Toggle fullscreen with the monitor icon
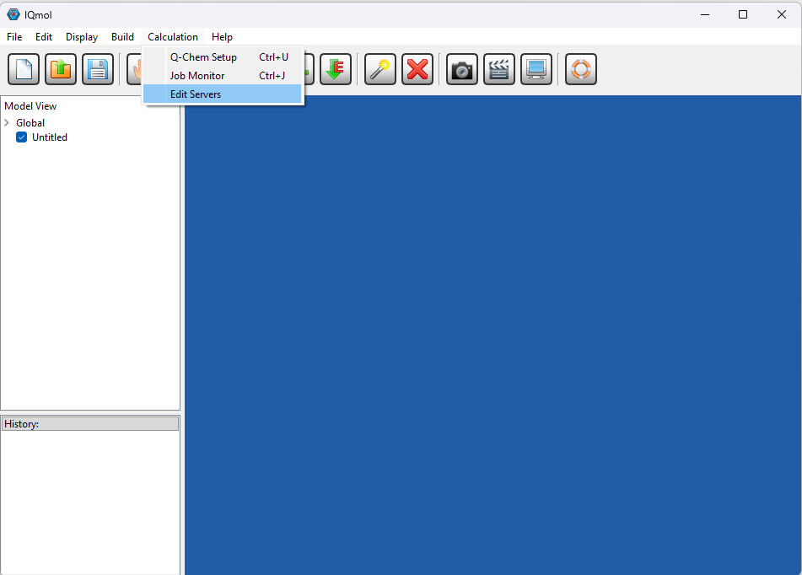Screen dimensions: 802x575 [536, 69]
